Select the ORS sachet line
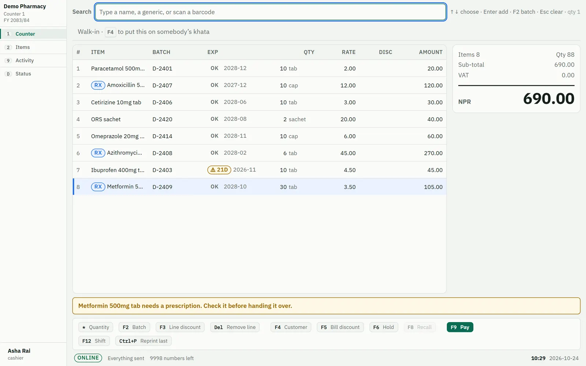Screen dimensions: 586x366 pos(259,119)
